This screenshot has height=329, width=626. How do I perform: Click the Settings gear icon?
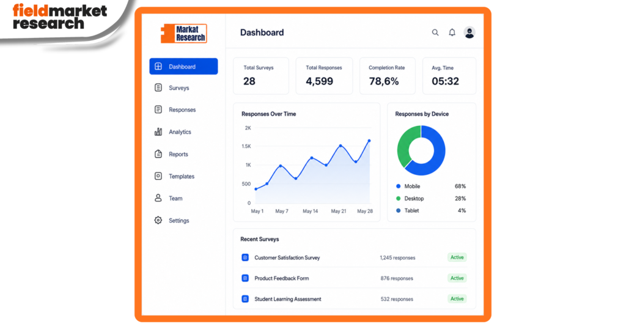(158, 220)
